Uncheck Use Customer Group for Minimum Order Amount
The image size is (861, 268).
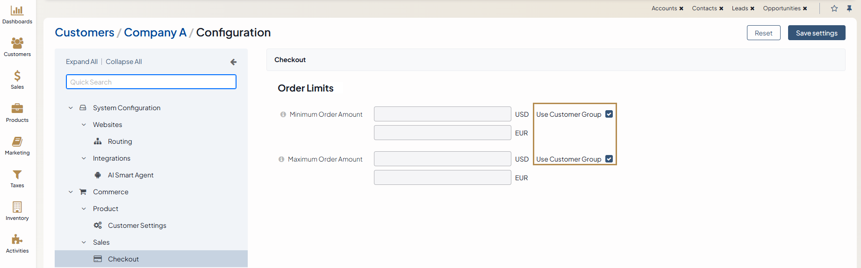609,114
